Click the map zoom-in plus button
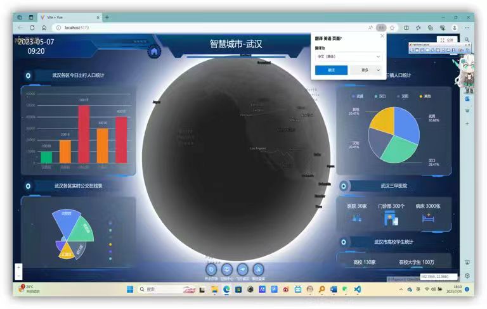Screen dimensions: 487x309 [18, 268]
